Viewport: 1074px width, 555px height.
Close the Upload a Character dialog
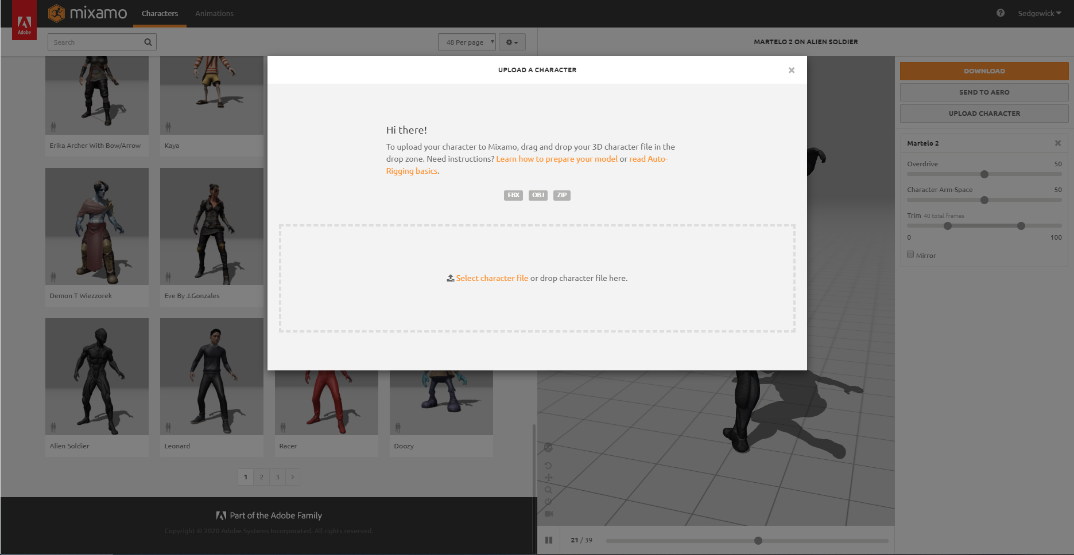[791, 70]
